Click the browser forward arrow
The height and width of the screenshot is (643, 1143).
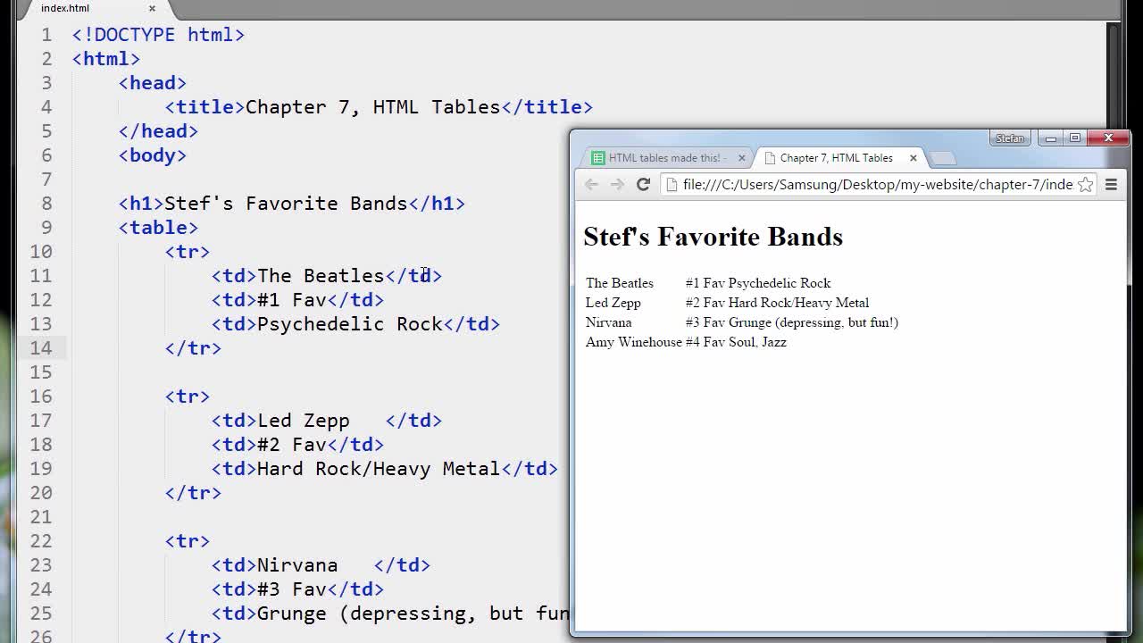tap(617, 184)
